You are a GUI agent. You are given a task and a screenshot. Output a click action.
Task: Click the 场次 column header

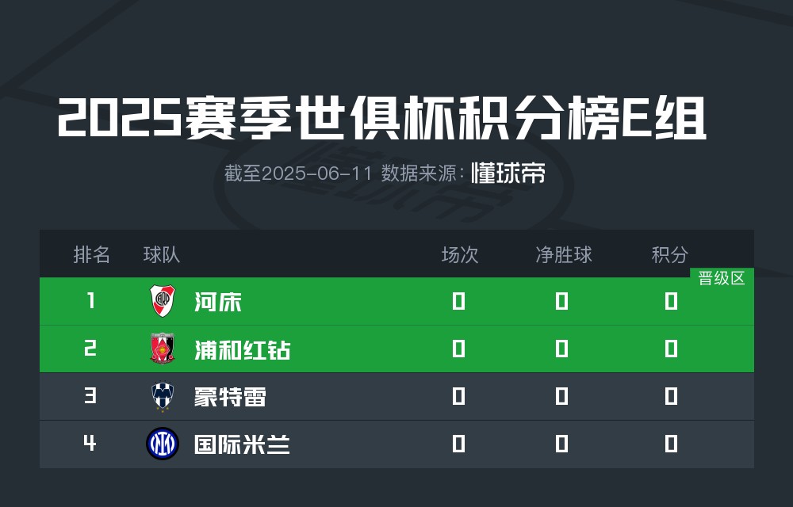pyautogui.click(x=460, y=254)
